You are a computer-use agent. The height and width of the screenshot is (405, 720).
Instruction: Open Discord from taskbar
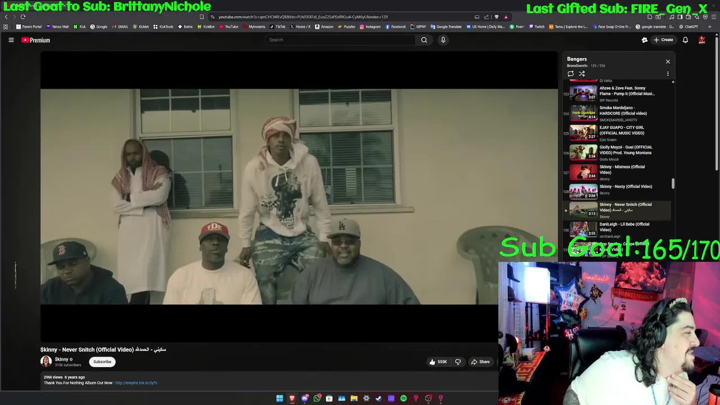304,398
